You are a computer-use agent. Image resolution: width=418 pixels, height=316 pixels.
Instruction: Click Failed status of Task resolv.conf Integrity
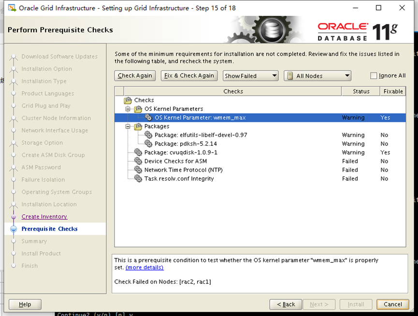(350, 179)
